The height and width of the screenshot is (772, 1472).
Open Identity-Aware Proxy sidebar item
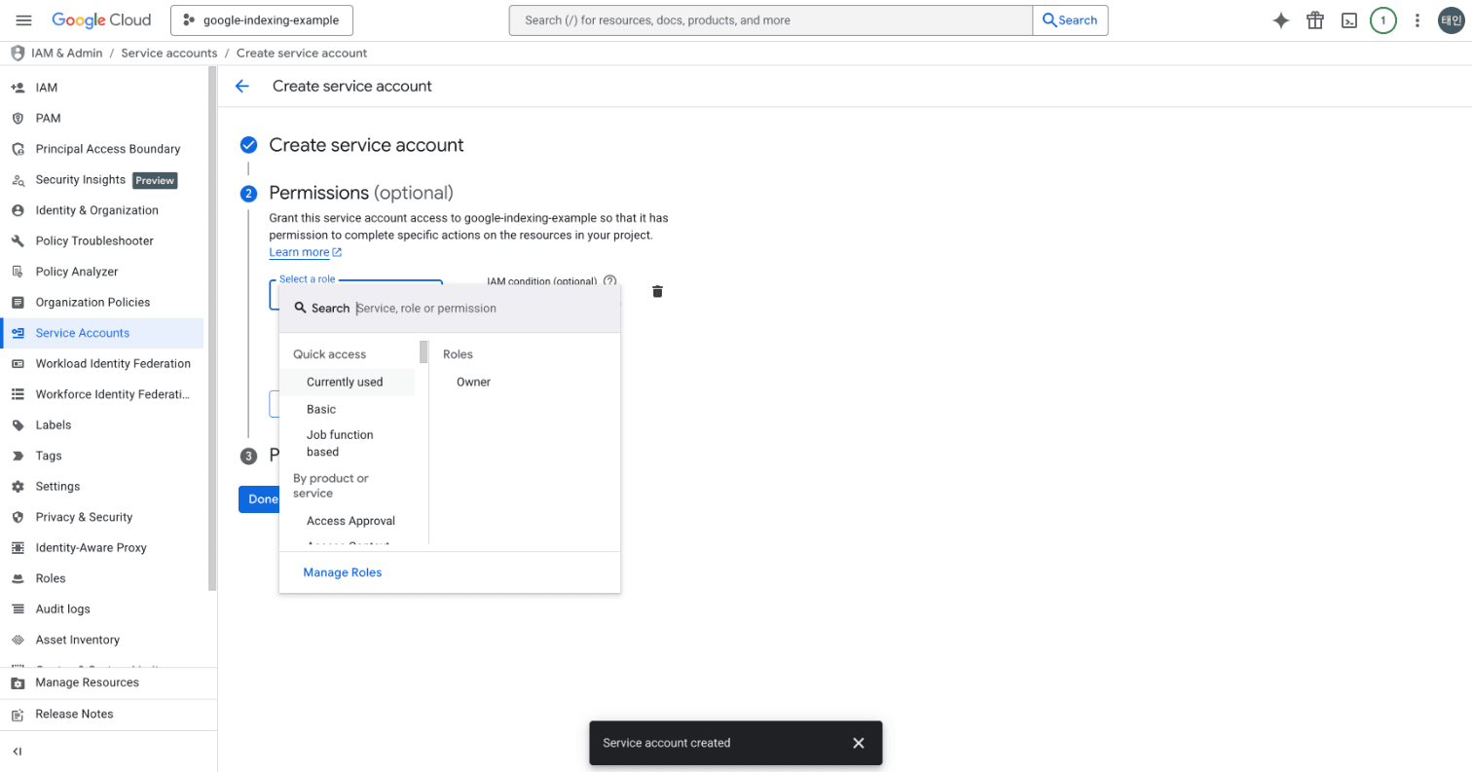(102, 548)
